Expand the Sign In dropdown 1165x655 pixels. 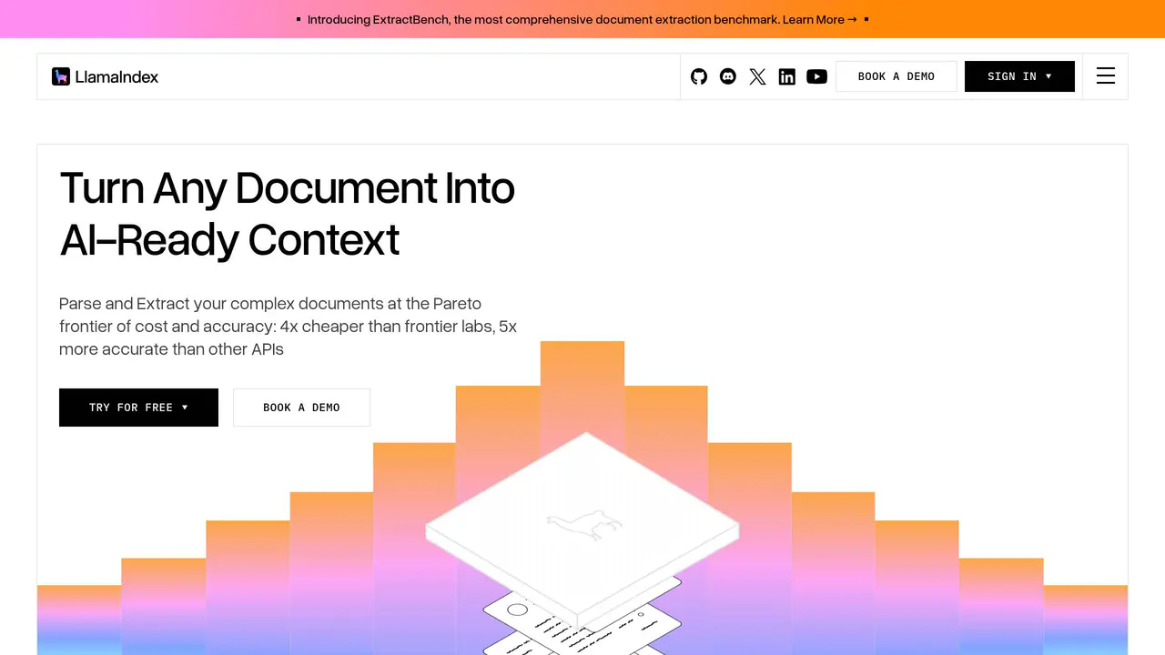[x=1019, y=76]
